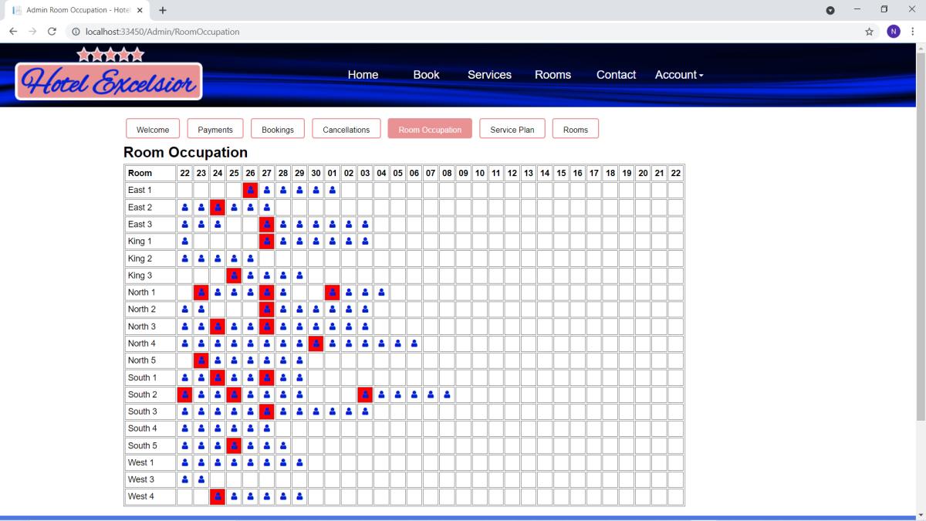This screenshot has height=521, width=926.
Task: Select the red guest icon in the South 2 row, first day 22
Action: [x=184, y=394]
